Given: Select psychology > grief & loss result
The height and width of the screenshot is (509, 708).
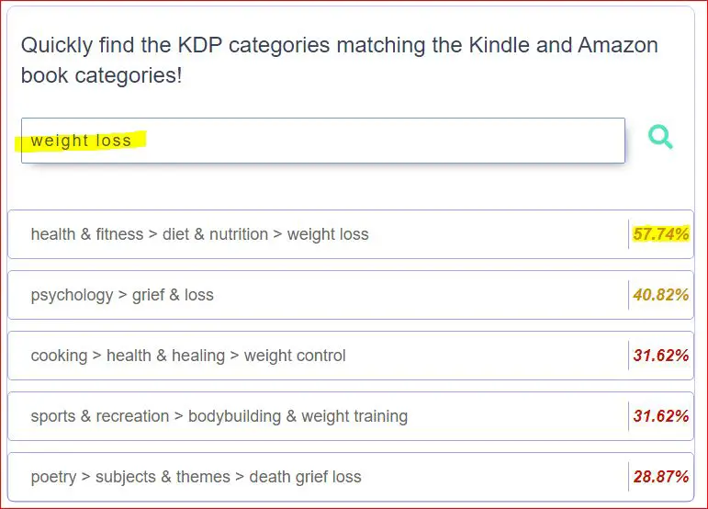Looking at the screenshot, I should point(351,295).
